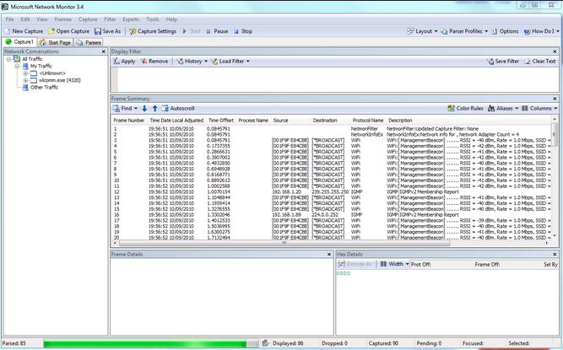The width and height of the screenshot is (563, 350).
Task: Open the Parser Profiles dropdown
Action: tap(464, 31)
